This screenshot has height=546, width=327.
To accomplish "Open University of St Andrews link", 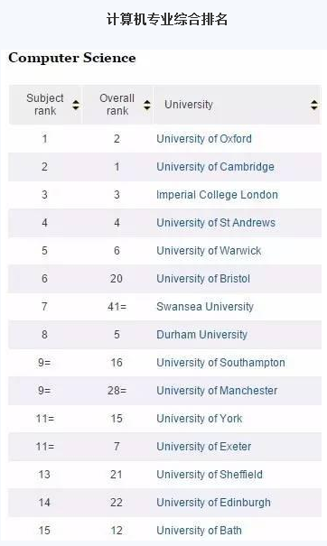I will pyautogui.click(x=216, y=223).
